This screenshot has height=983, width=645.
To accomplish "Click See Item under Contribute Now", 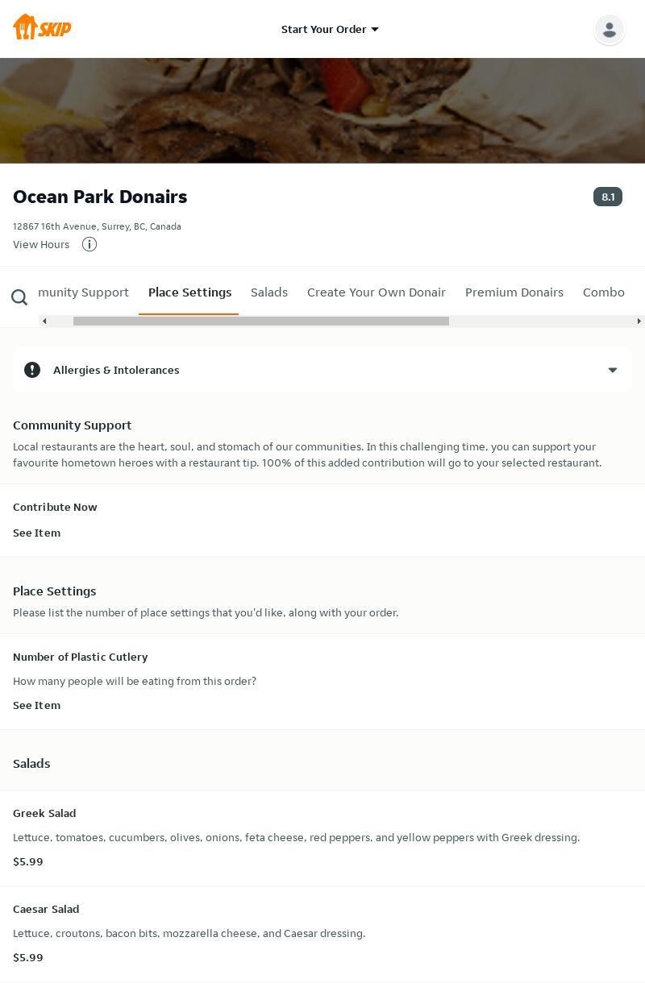I will [36, 533].
